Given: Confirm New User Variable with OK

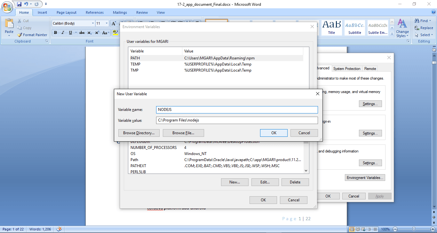Looking at the screenshot, I should 274,133.
